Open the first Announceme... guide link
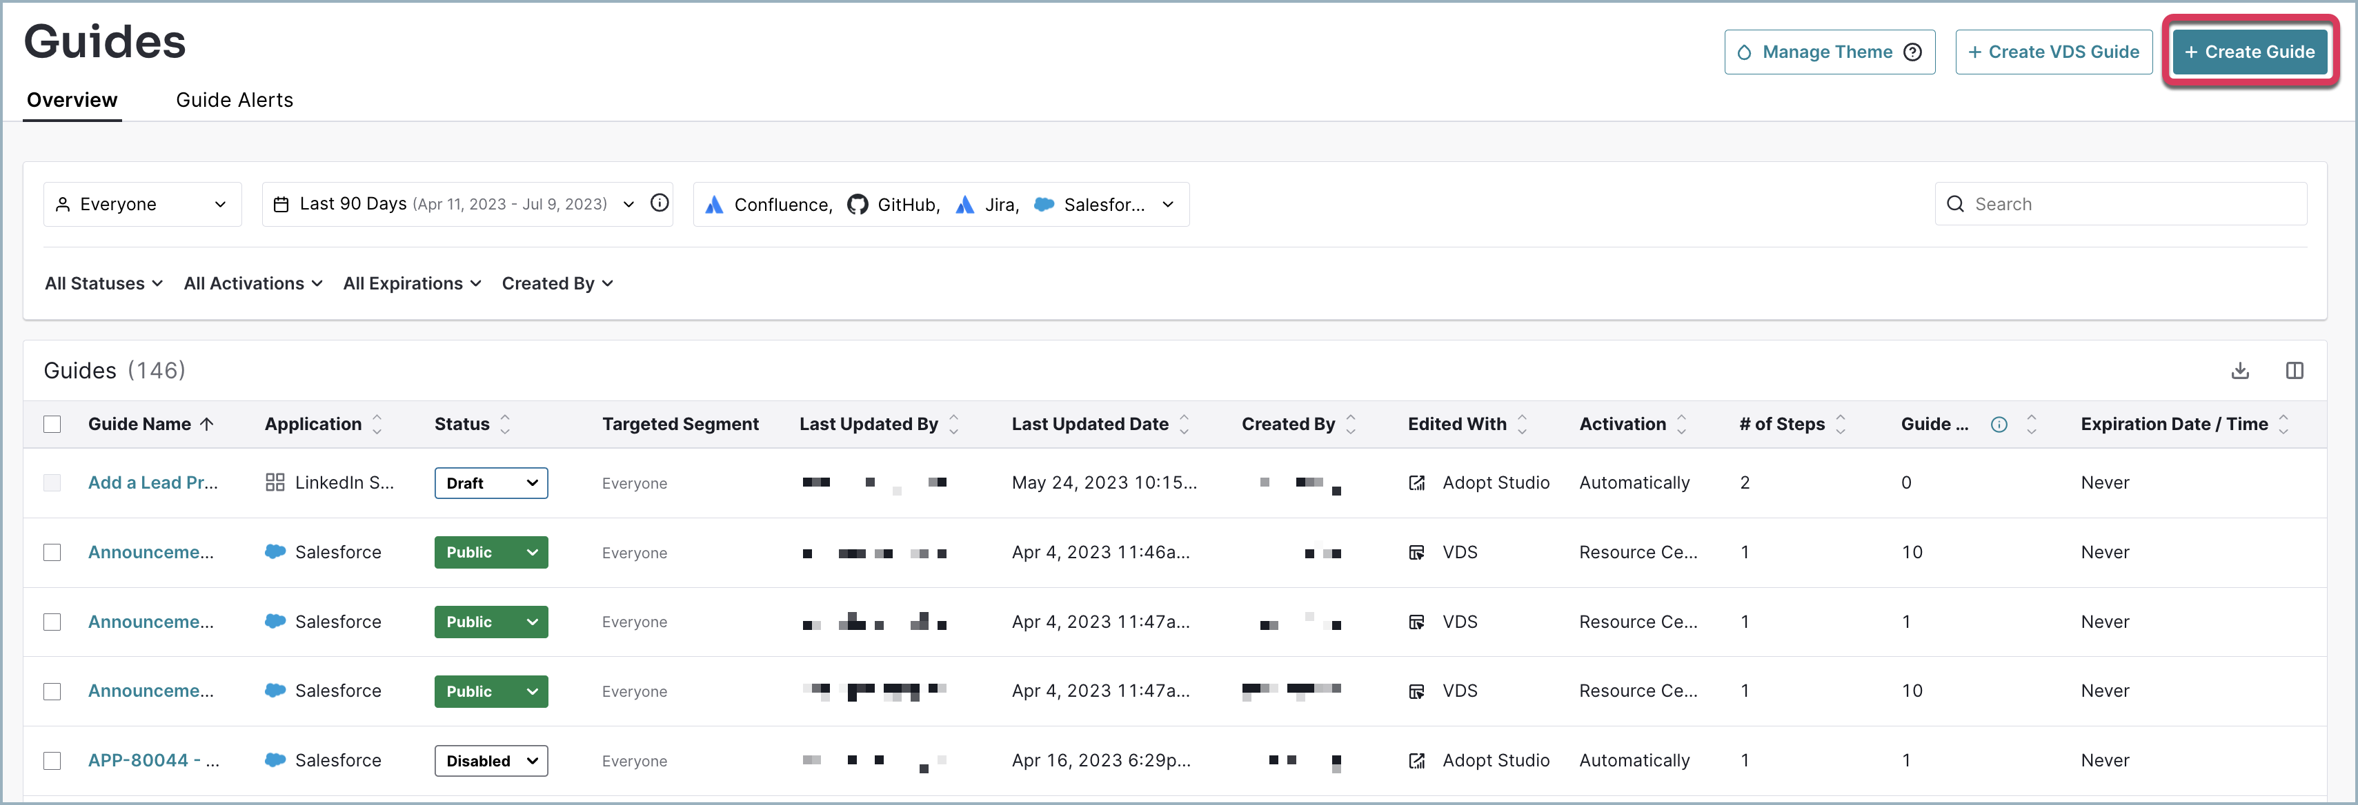This screenshot has width=2358, height=805. click(x=151, y=553)
